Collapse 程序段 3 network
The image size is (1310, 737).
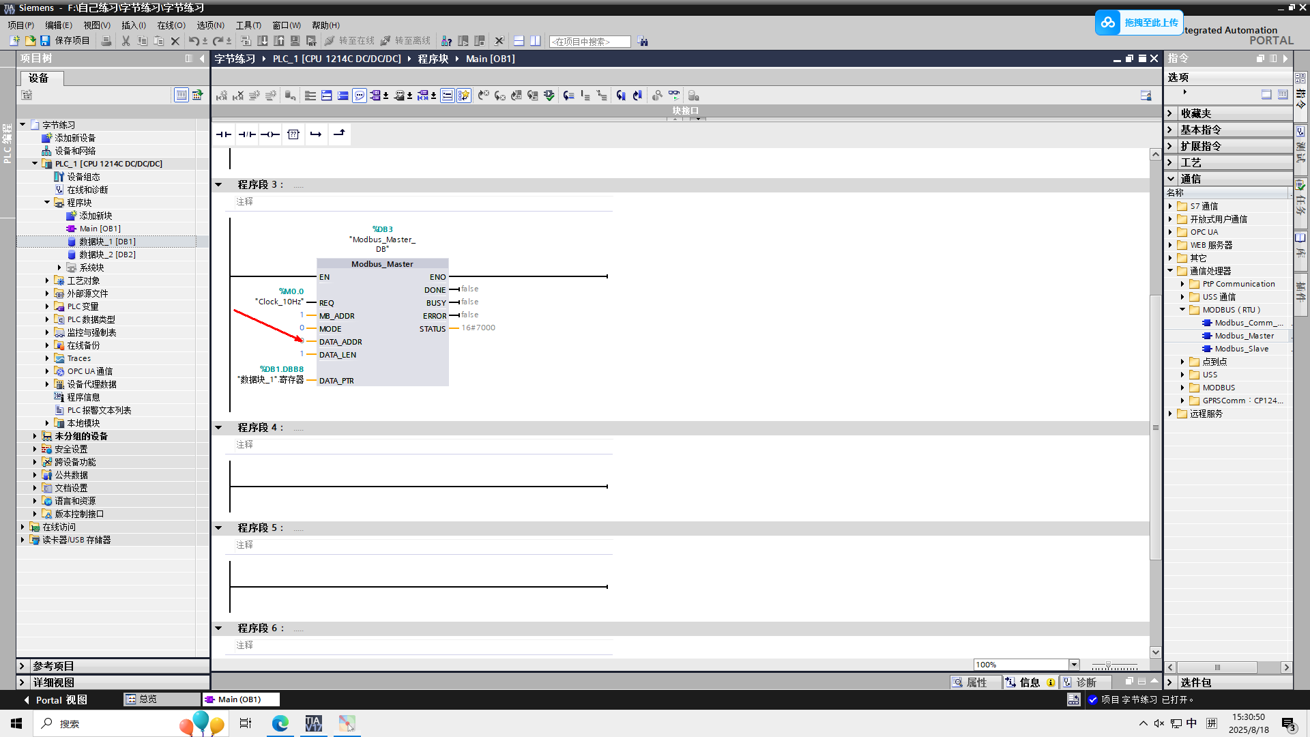tap(218, 185)
